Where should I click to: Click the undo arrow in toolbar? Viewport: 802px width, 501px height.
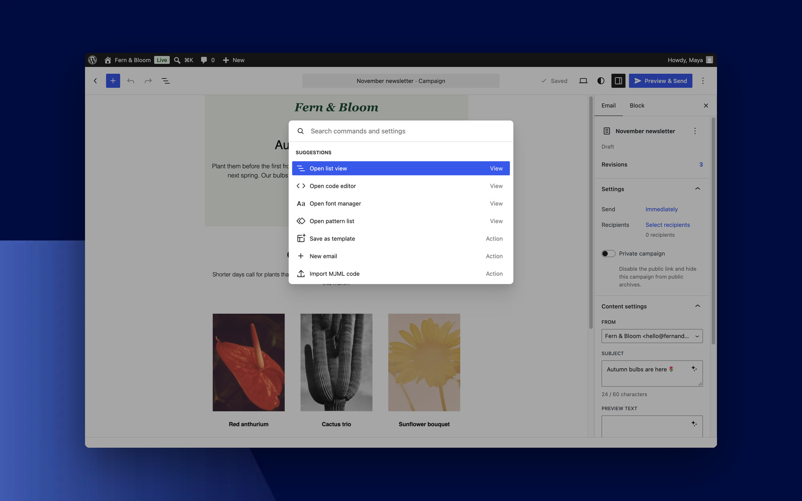(x=131, y=81)
